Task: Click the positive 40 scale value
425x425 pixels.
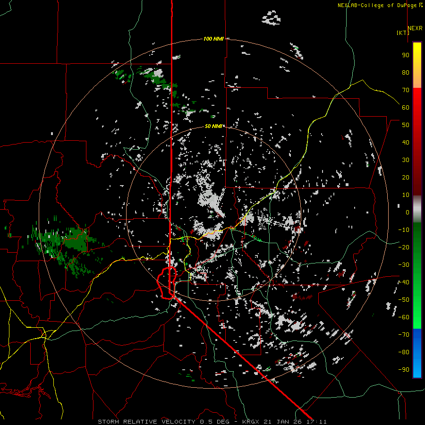Action: point(406,142)
